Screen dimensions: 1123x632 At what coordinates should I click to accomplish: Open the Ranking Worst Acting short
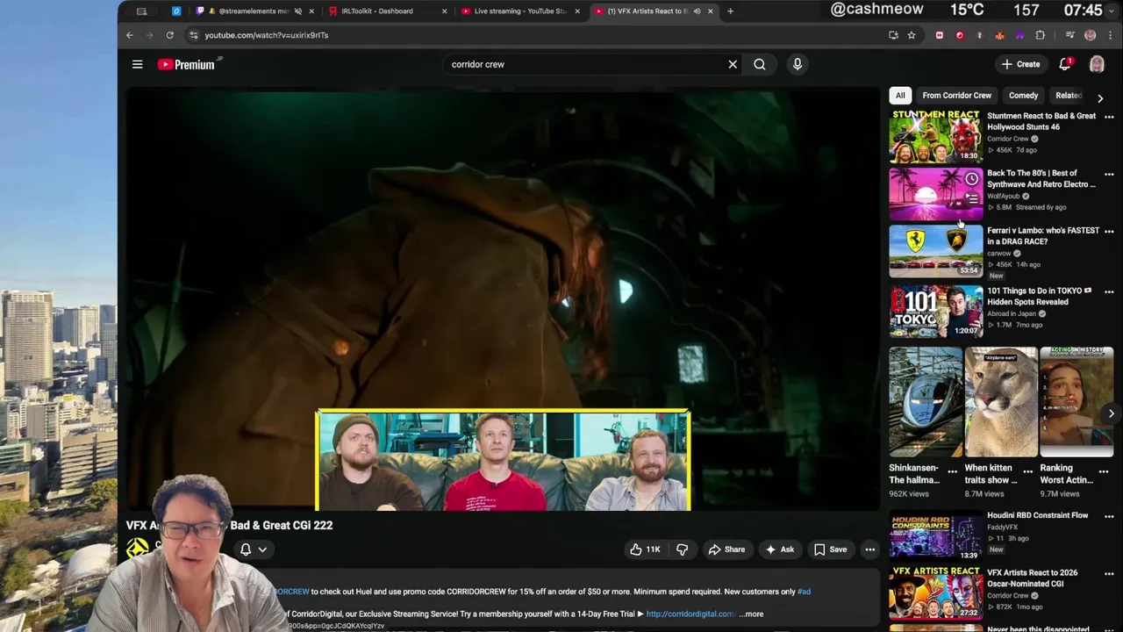(x=1077, y=402)
